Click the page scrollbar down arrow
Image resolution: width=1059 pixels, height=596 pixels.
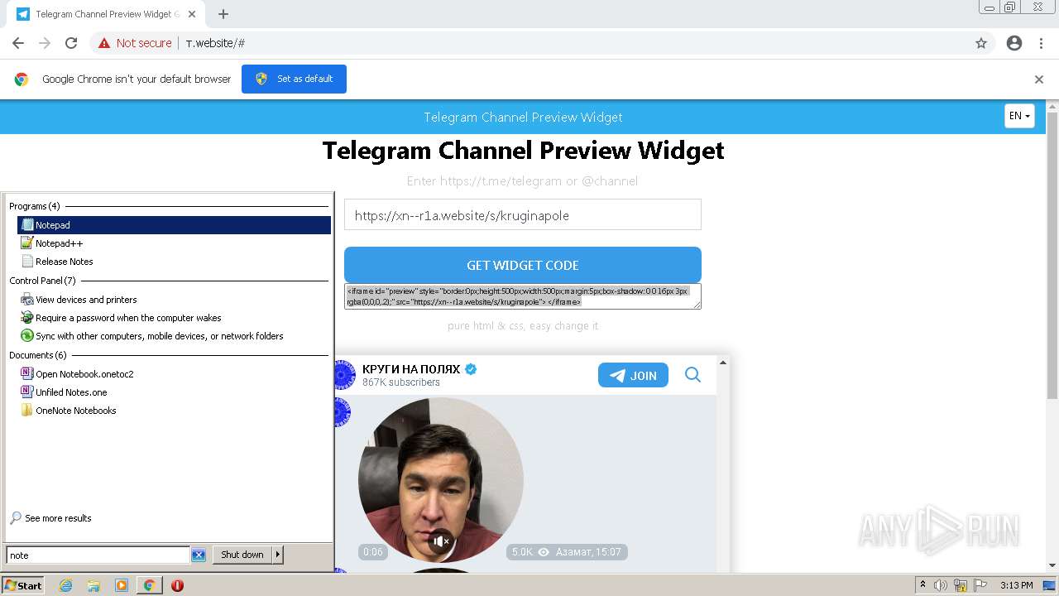click(x=1052, y=566)
